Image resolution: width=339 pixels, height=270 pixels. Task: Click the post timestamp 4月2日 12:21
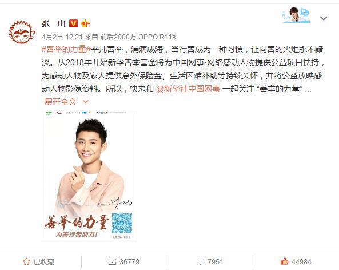pos(62,37)
